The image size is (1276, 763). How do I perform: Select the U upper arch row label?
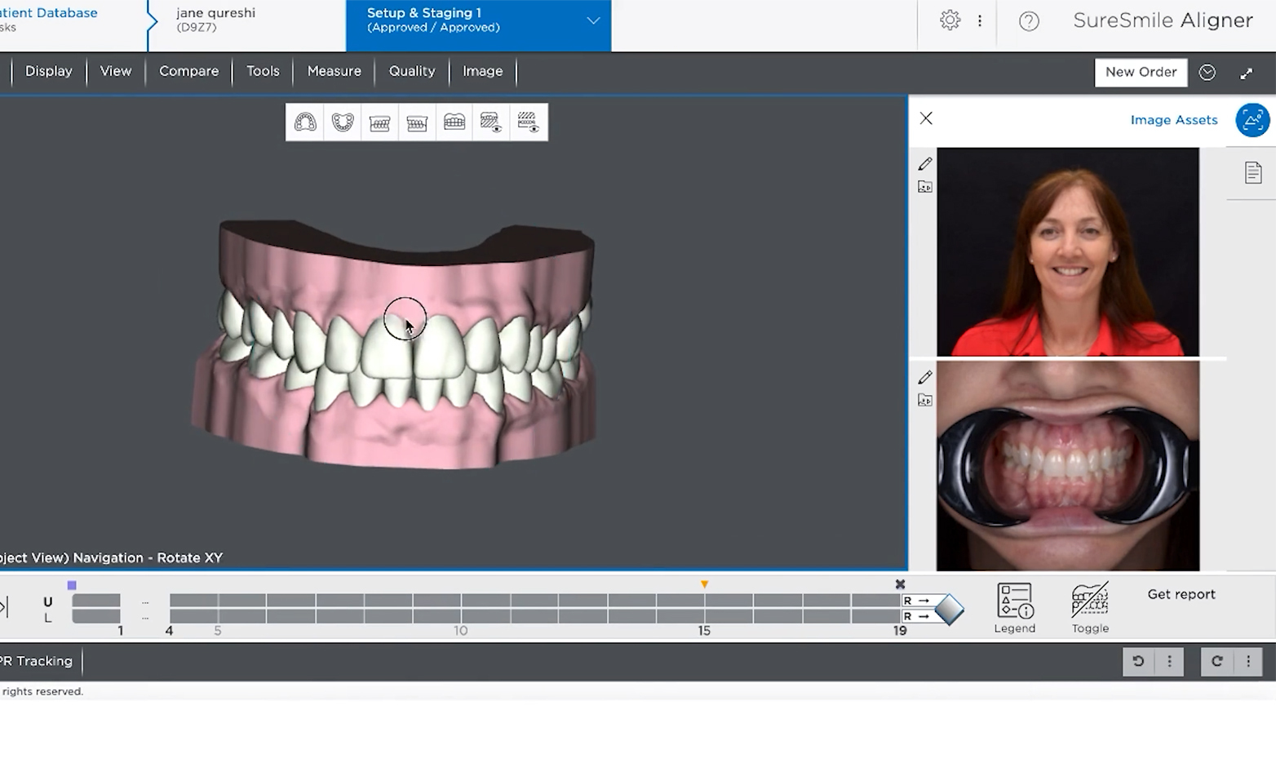[47, 602]
